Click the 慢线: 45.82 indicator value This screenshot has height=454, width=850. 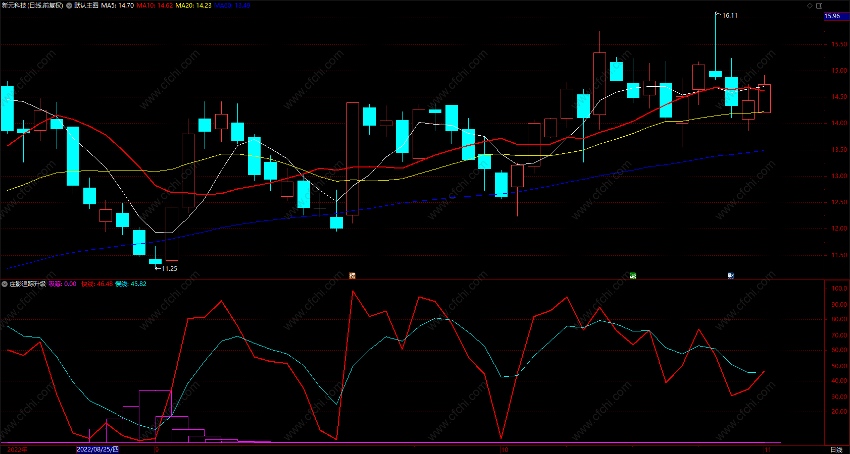point(131,284)
